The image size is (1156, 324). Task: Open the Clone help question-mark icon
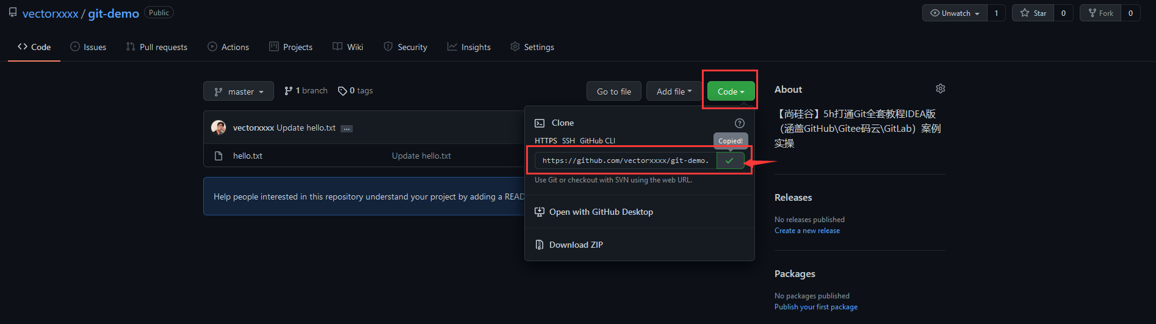740,123
